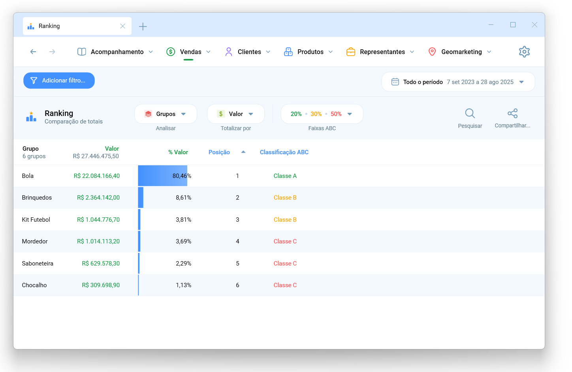Click the Adicionar filtro button

tap(59, 80)
